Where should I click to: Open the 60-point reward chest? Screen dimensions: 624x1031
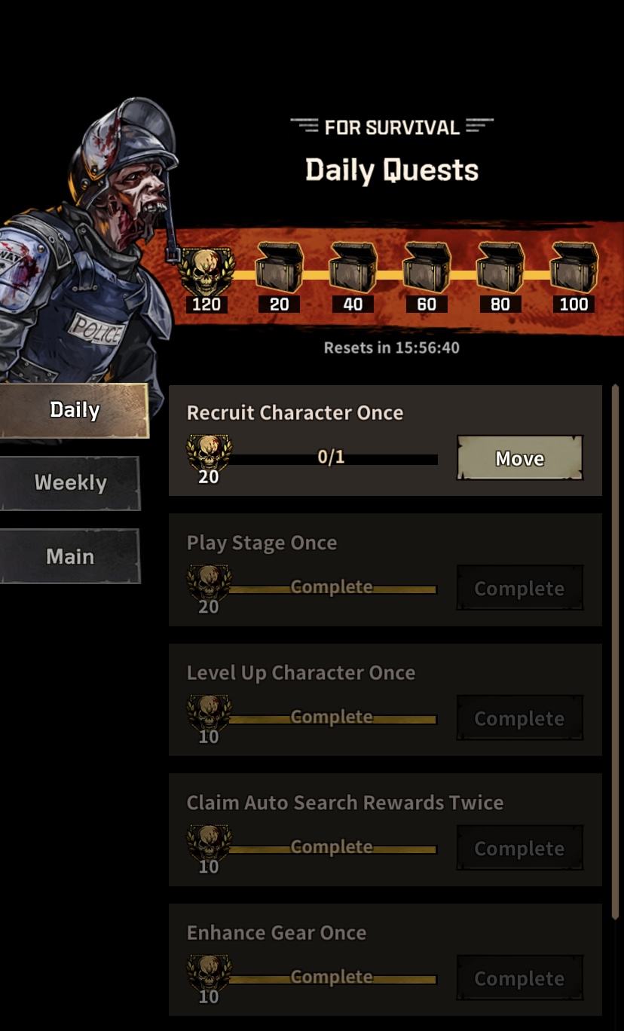(x=427, y=268)
